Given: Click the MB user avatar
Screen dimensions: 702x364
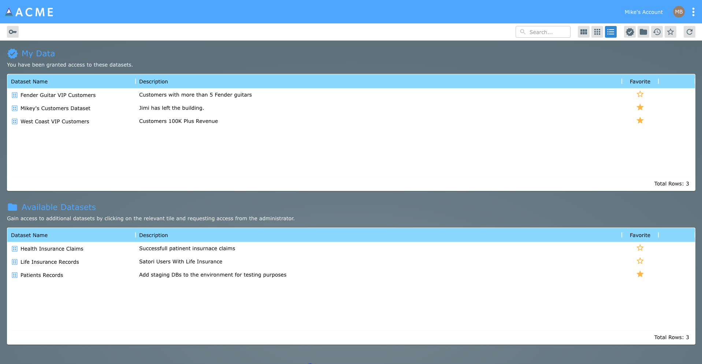Looking at the screenshot, I should [679, 12].
